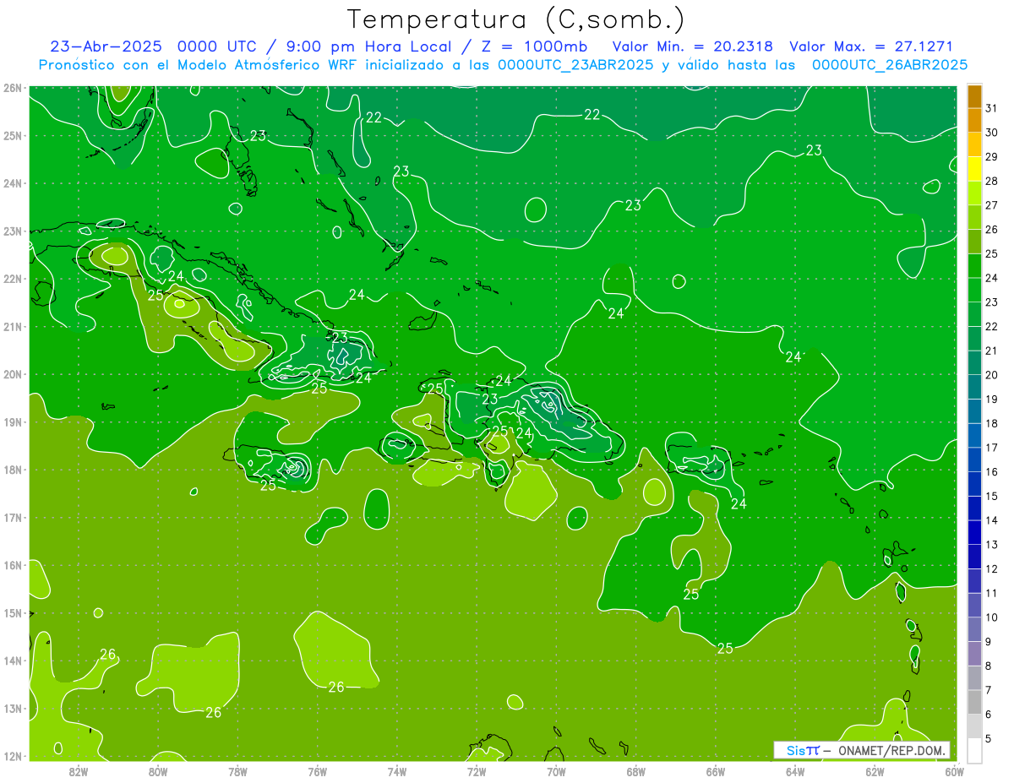1014x783 pixels.
Task: Click the 25N latitude axis label
Action: [12, 135]
